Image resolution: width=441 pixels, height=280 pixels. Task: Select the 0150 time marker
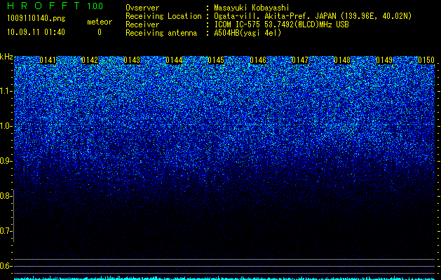click(426, 60)
